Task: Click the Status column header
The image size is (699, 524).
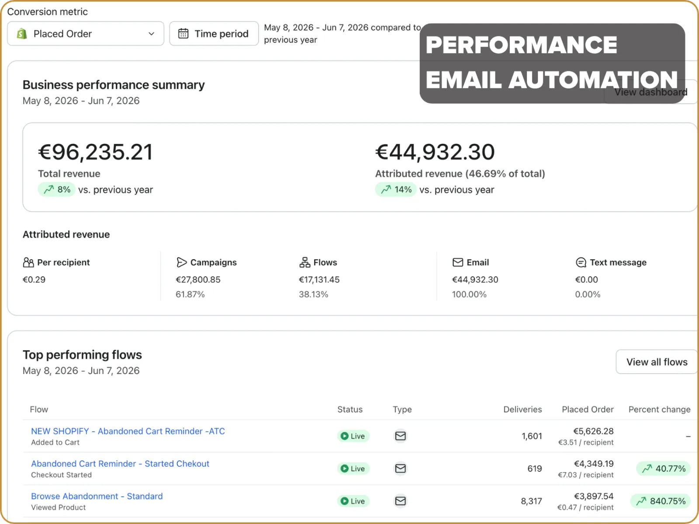Action: 350,409
